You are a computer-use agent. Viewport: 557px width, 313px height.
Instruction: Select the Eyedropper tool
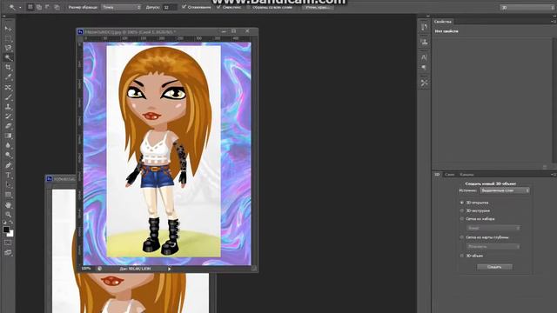[8, 77]
